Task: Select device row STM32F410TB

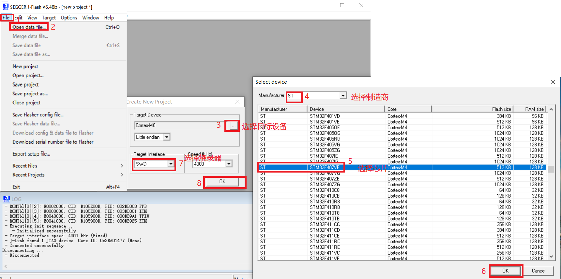Action: click(402, 218)
